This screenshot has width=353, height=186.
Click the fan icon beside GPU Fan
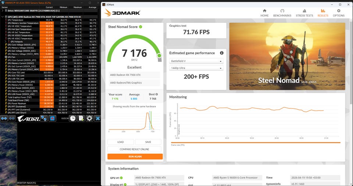pos(6,57)
